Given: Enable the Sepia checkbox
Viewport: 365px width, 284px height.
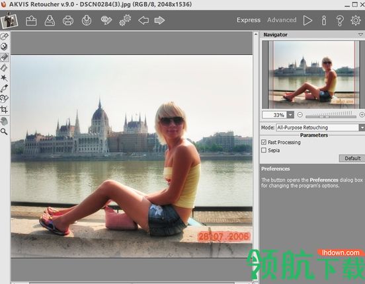Looking at the screenshot, I should point(264,151).
